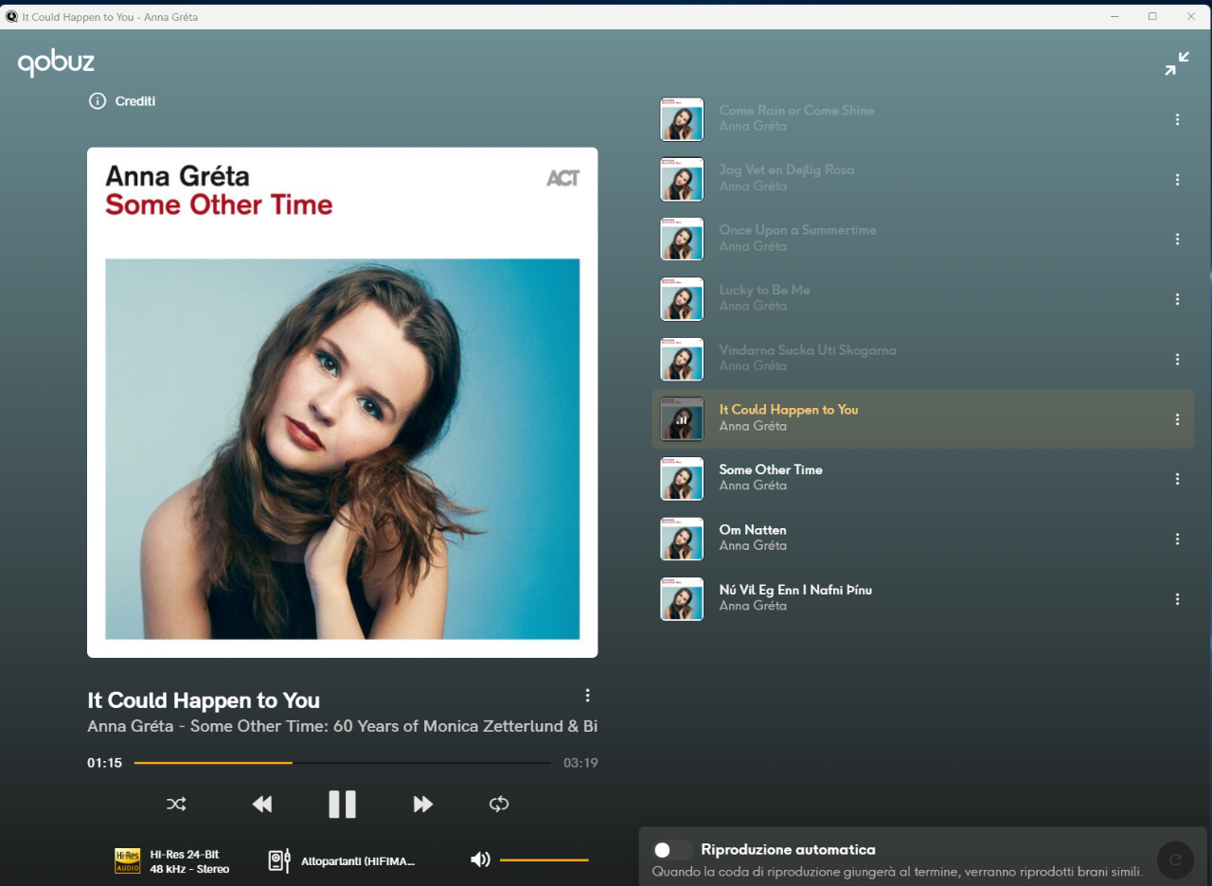Click the refresh icon beside Riproduzione automatica
The width and height of the screenshot is (1212, 886).
1176,859
